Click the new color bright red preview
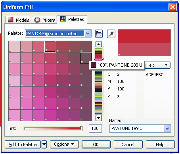 pyautogui.click(x=144, y=36)
